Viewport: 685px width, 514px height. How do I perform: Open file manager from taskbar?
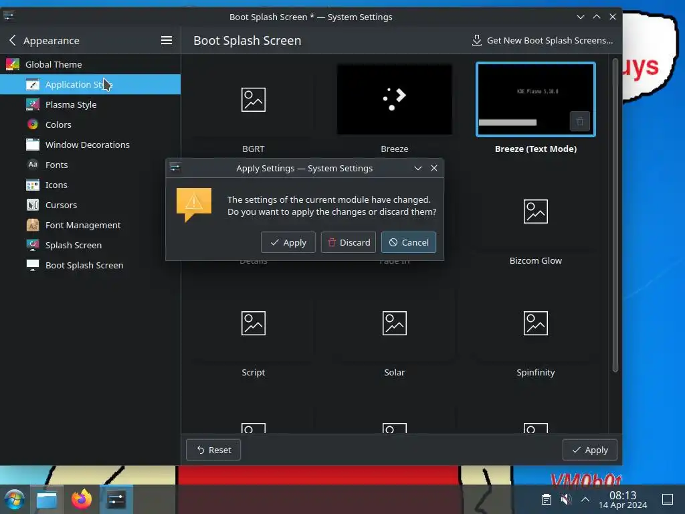point(47,499)
